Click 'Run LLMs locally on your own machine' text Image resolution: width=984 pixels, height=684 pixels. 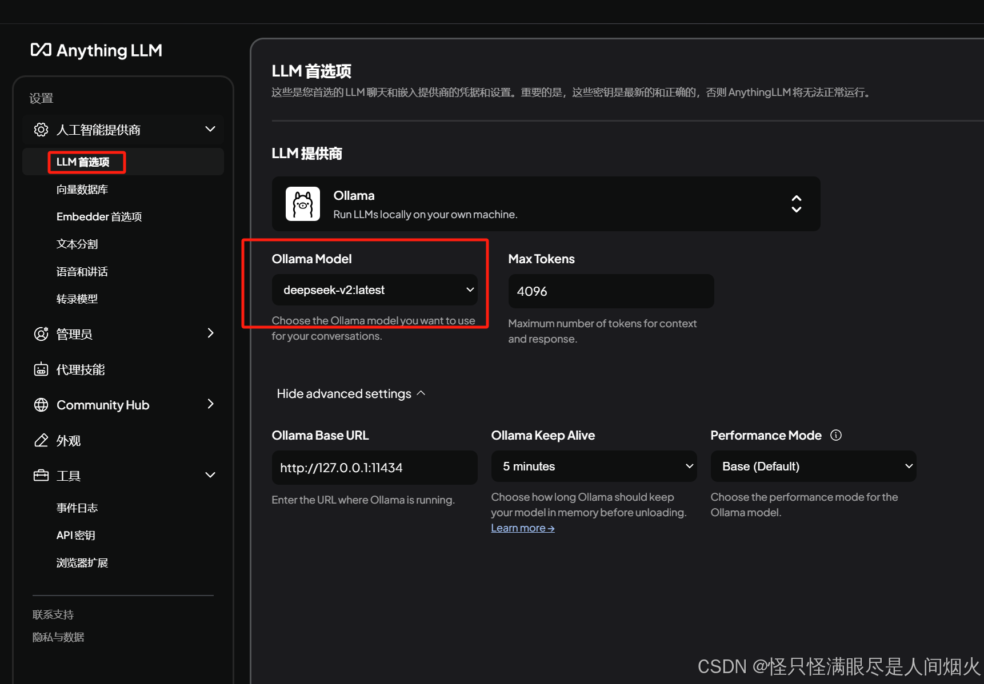tap(425, 215)
